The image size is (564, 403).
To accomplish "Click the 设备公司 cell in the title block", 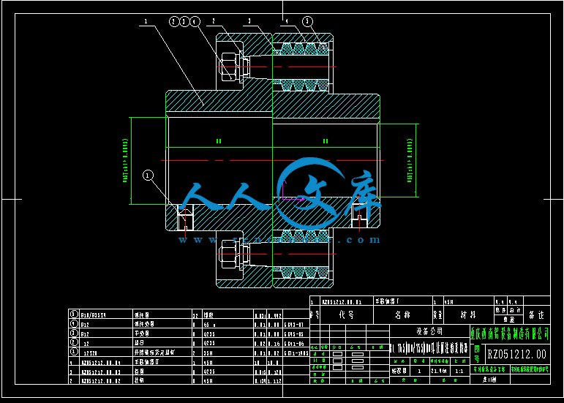I will (426, 331).
